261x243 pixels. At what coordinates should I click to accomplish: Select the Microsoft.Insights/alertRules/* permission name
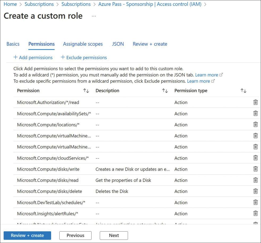(48, 214)
